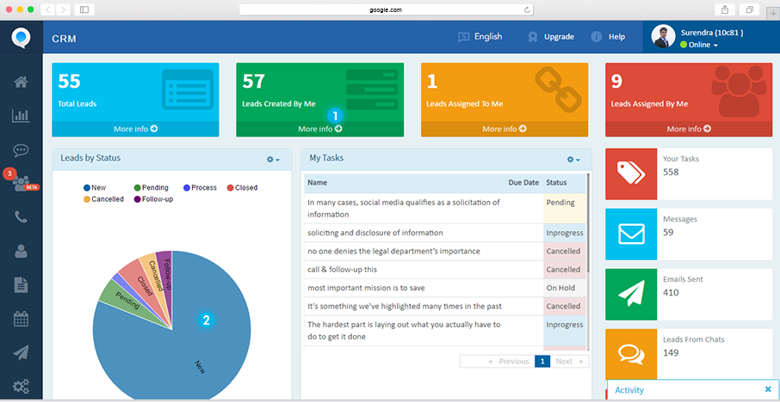Toggle the Closed legend item
This screenshot has width=780, height=402.
[x=242, y=187]
